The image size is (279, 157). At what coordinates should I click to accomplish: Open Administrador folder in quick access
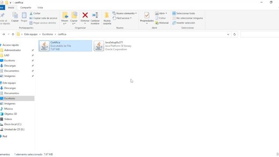[13, 50]
